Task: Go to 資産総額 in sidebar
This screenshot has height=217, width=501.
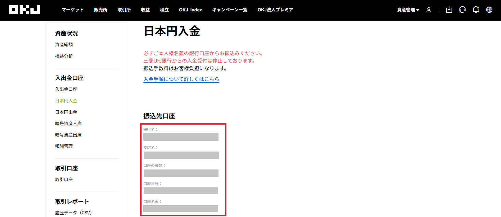Action: pyautogui.click(x=64, y=45)
